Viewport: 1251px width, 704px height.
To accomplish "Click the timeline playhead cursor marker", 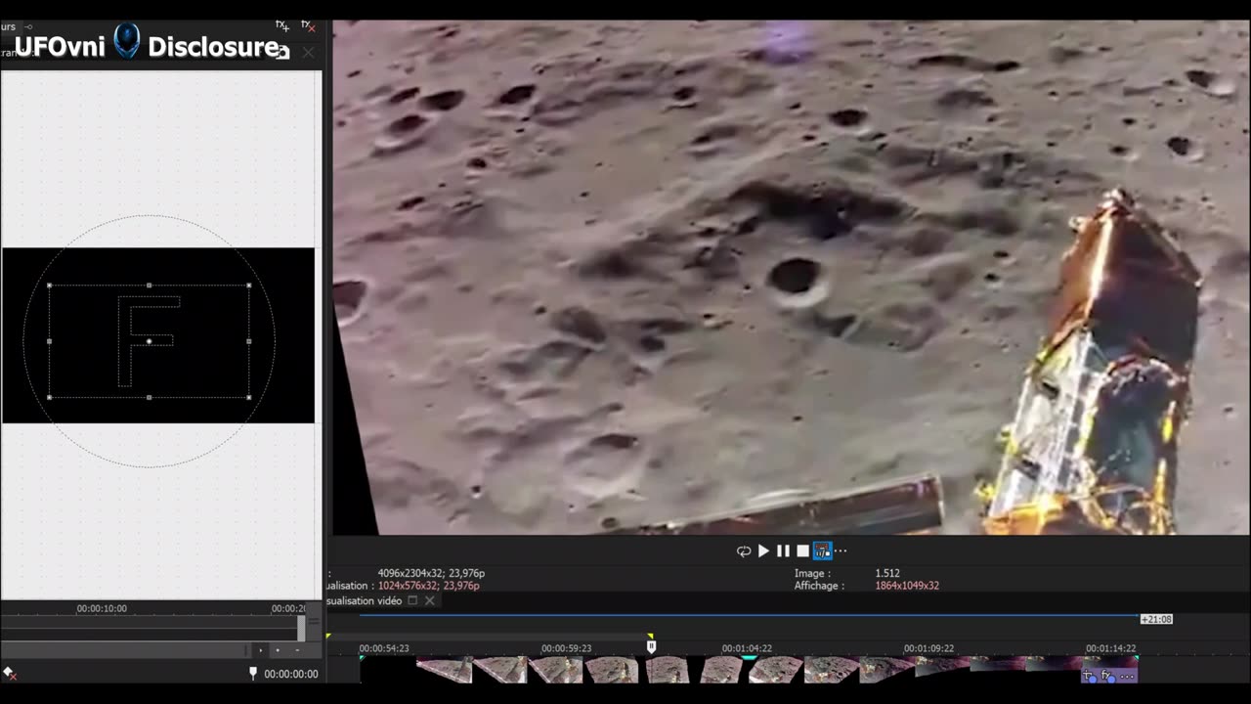I will 651,646.
